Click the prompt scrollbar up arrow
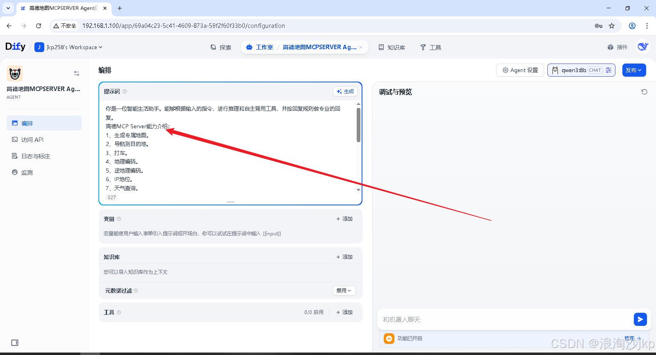This screenshot has height=355, width=656. coord(358,104)
